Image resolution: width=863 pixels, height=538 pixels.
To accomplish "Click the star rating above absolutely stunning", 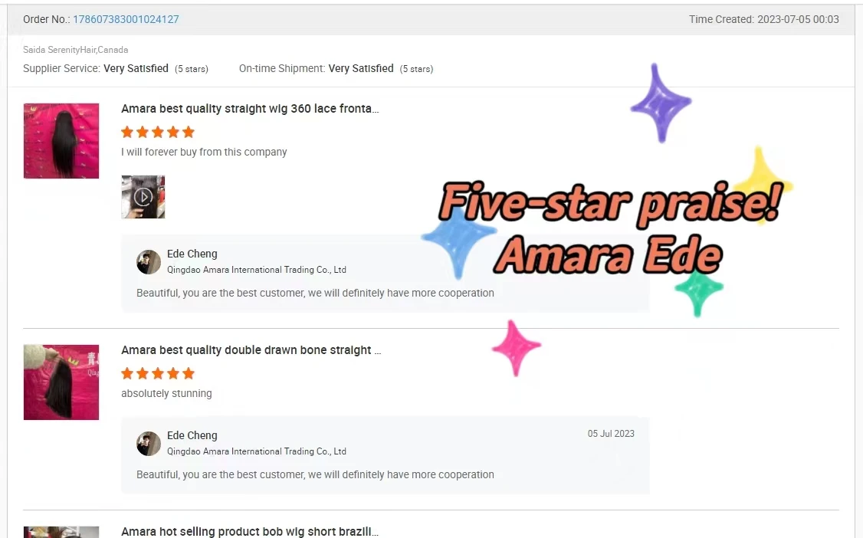I will coord(158,373).
